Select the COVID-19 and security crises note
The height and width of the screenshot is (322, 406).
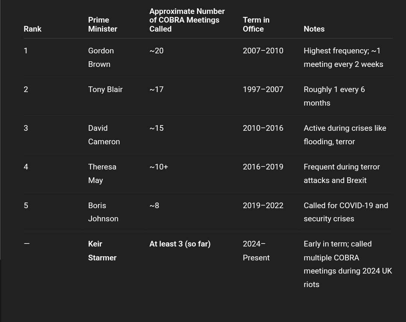(346, 212)
